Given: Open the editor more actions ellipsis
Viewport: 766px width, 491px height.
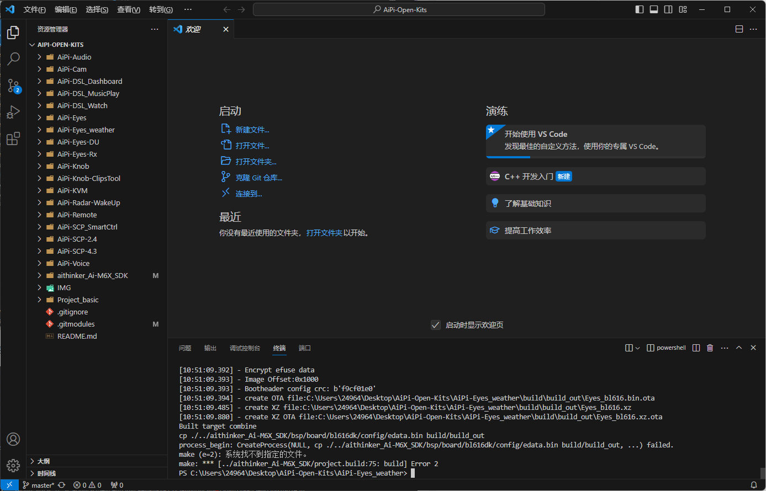Looking at the screenshot, I should tap(754, 29).
